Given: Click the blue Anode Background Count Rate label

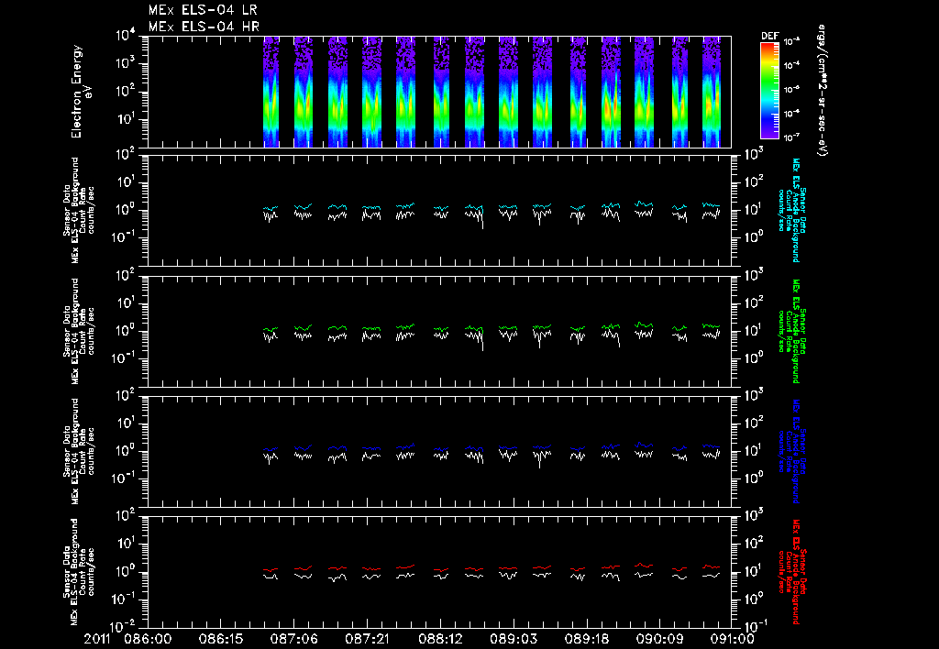Looking at the screenshot, I should pos(790,451).
